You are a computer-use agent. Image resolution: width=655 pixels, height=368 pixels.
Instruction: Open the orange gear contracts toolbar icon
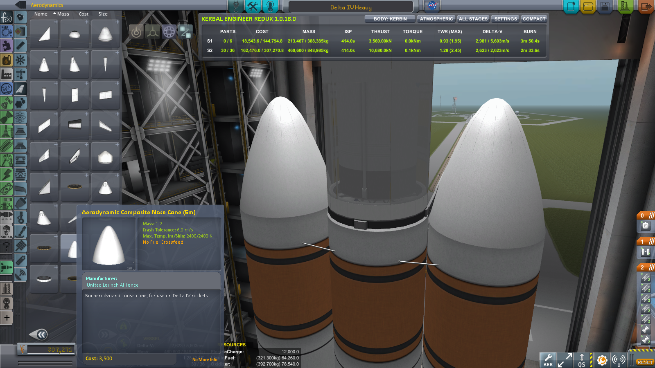tap(602, 360)
